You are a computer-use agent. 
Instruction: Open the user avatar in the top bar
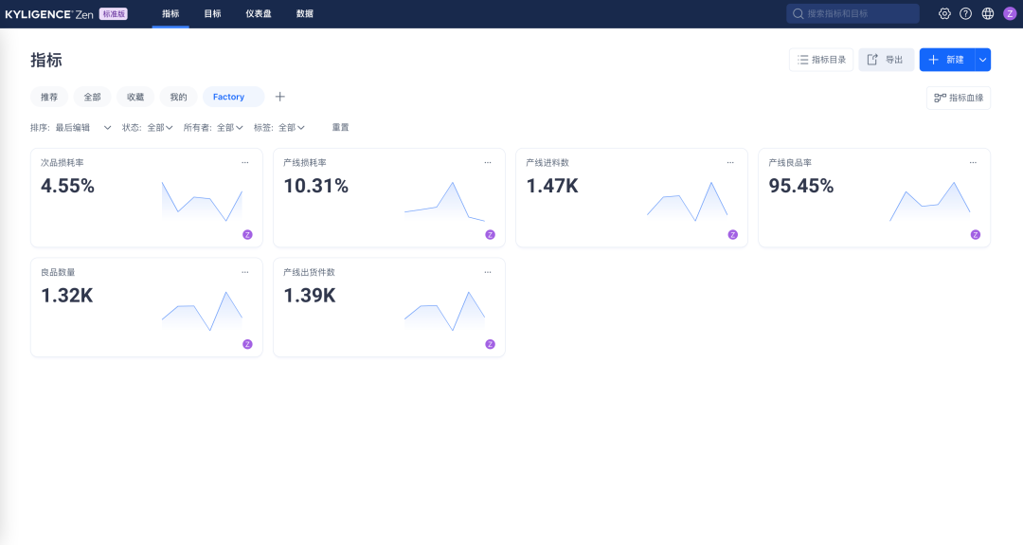click(x=1010, y=13)
